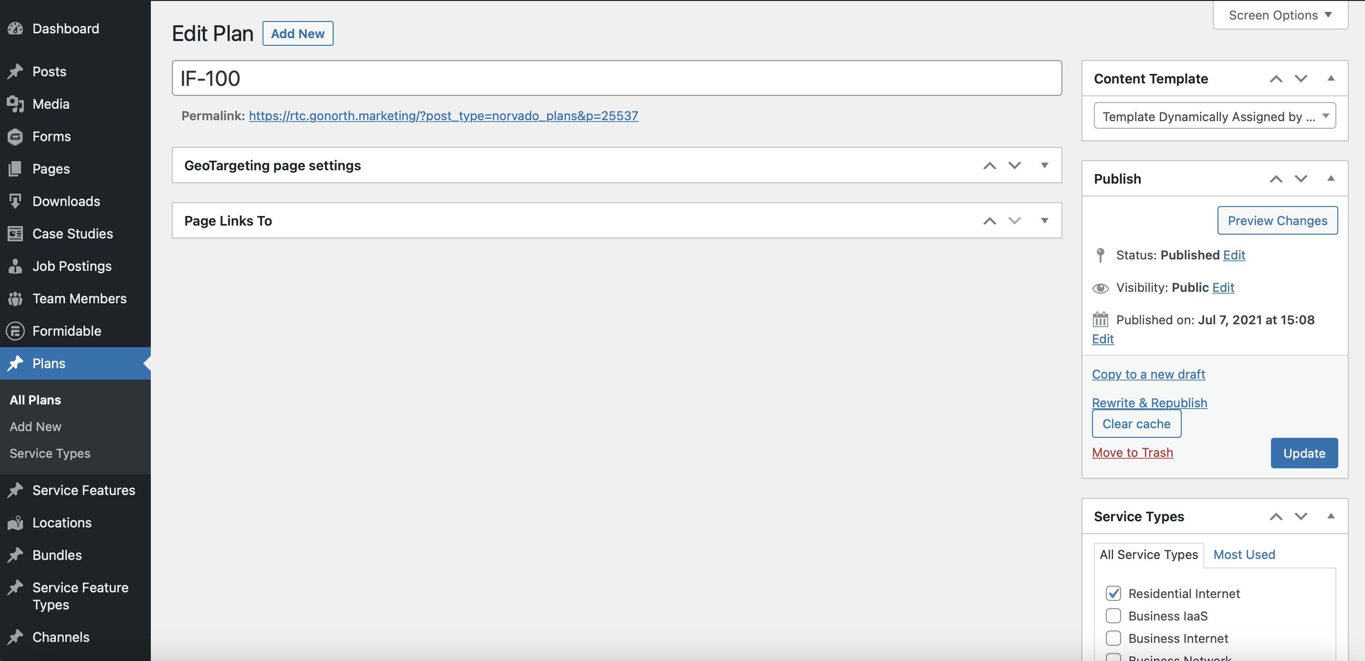This screenshot has height=661, width=1365.
Task: Move the Page Links To panel up
Action: point(989,221)
